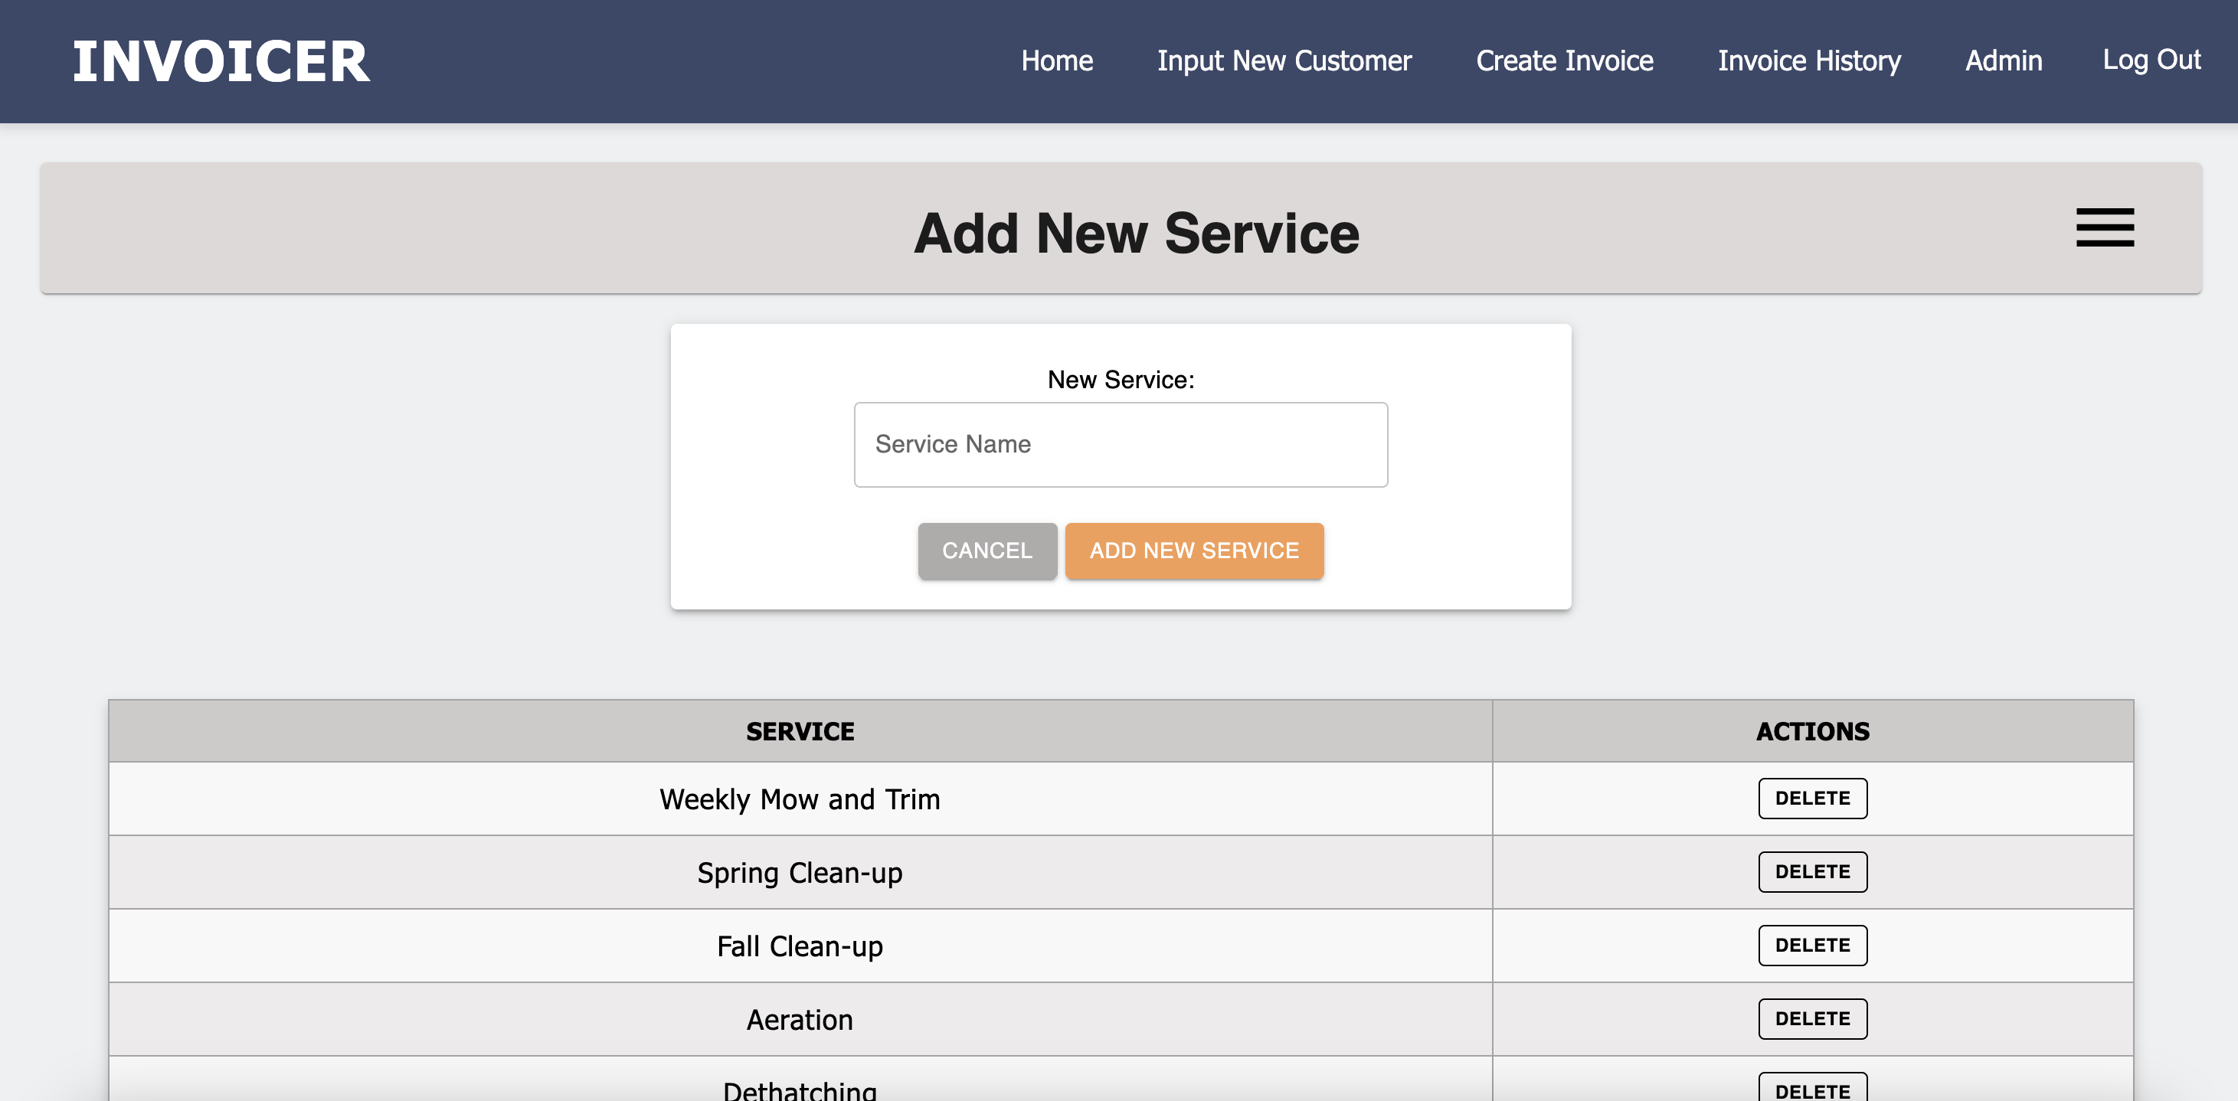Go to Home in navigation
Viewport: 2238px width, 1101px height.
coord(1056,60)
